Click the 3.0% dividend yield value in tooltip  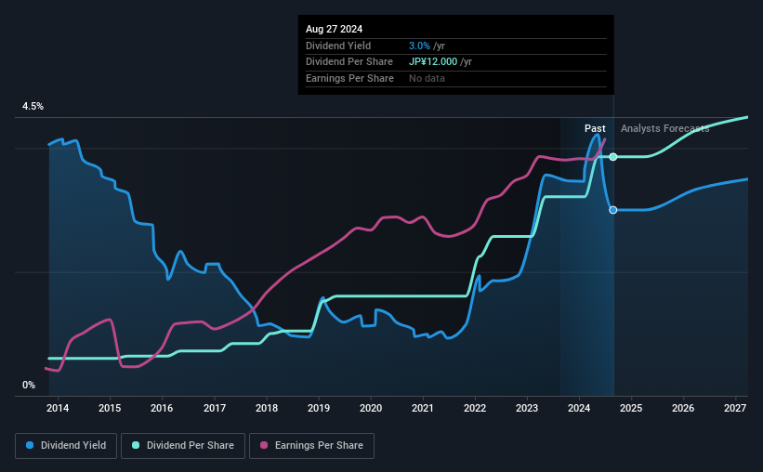click(419, 46)
